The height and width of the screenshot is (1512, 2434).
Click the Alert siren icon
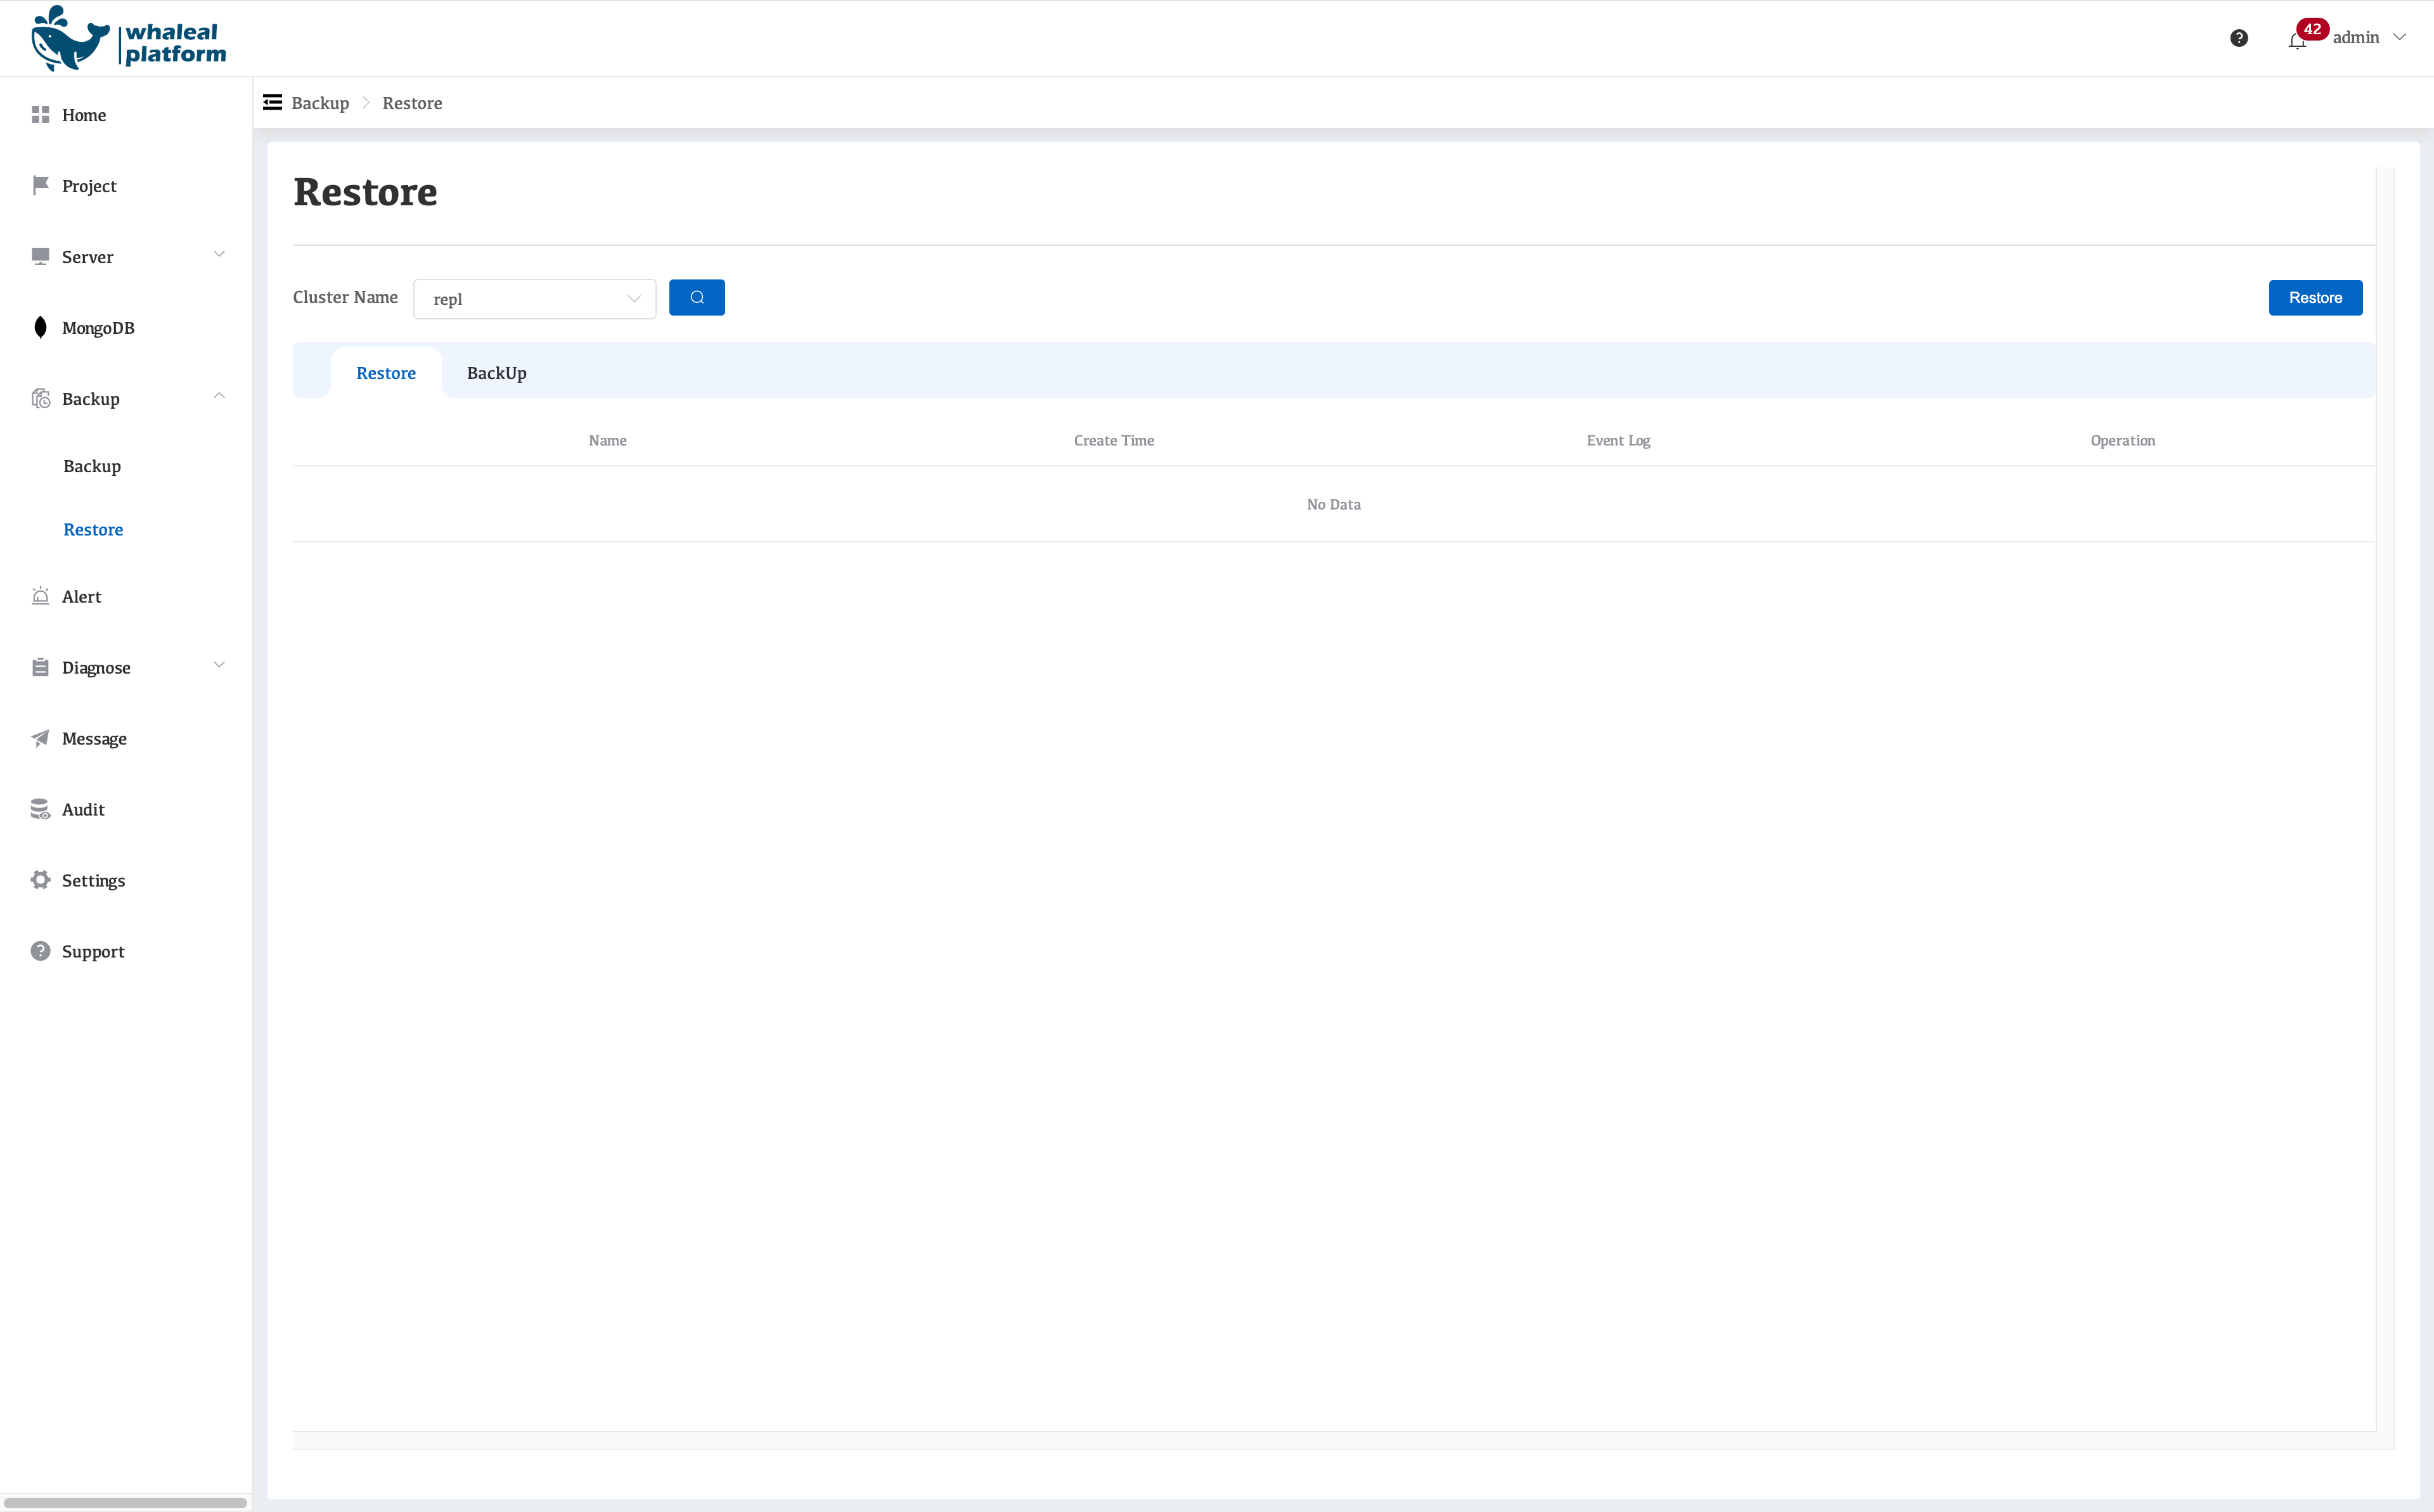(x=40, y=596)
